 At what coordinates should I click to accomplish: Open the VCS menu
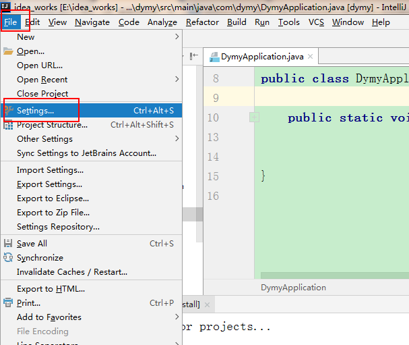coord(316,22)
